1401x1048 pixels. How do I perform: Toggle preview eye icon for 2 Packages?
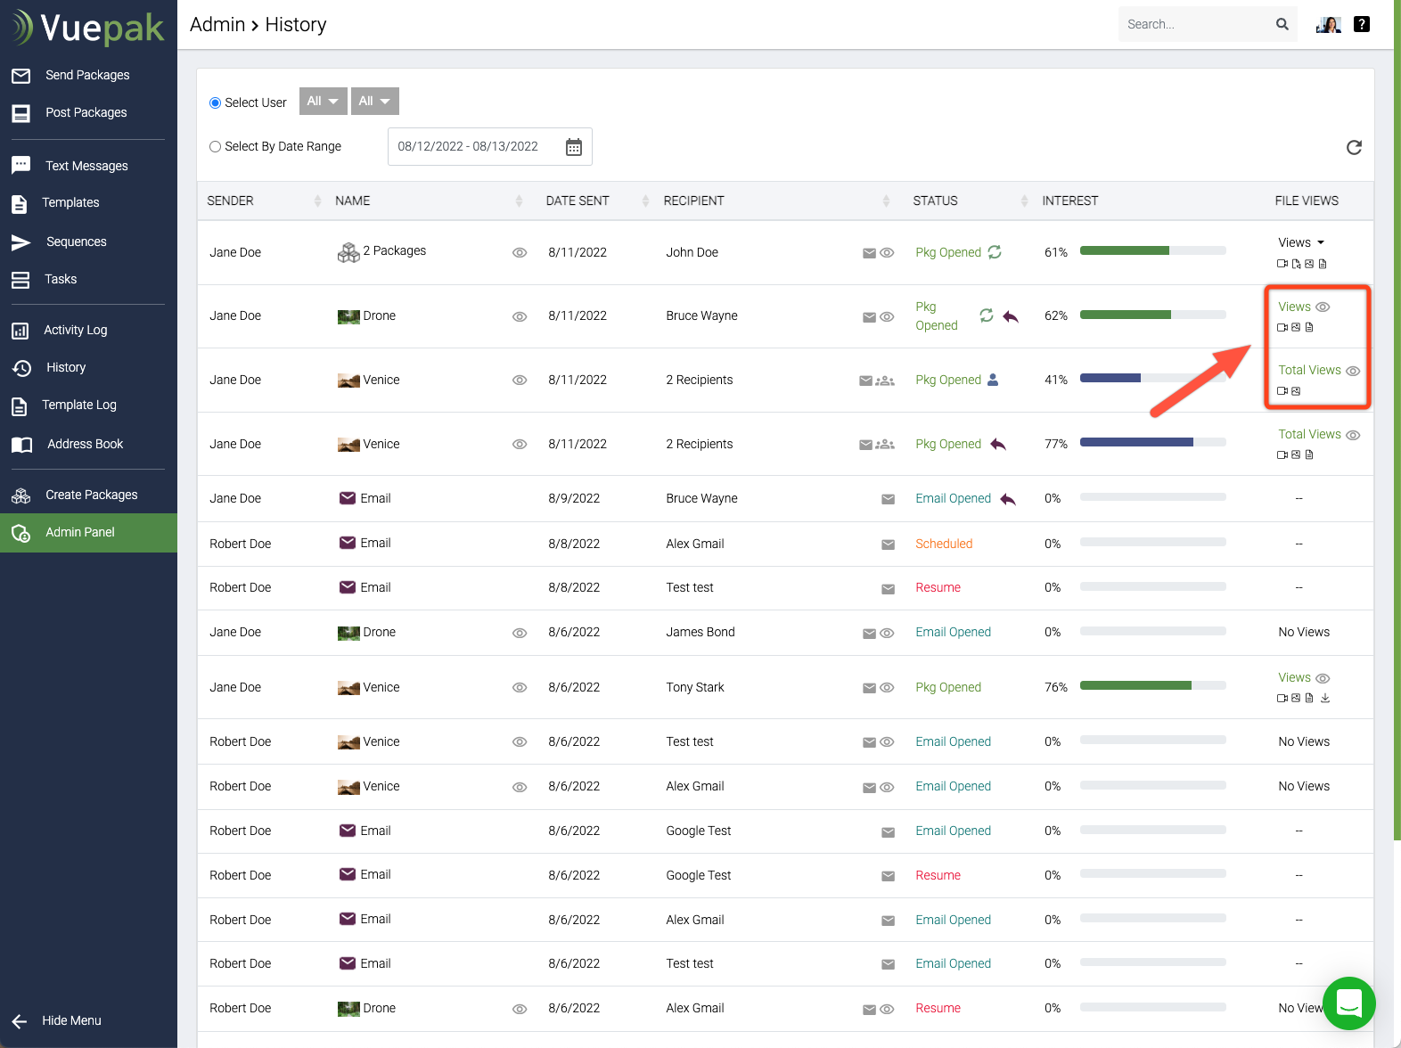520,253
